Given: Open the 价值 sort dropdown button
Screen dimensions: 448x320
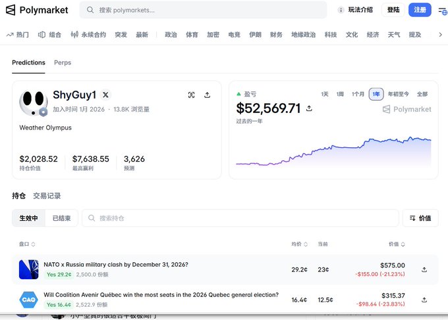Looking at the screenshot, I should [x=420, y=218].
